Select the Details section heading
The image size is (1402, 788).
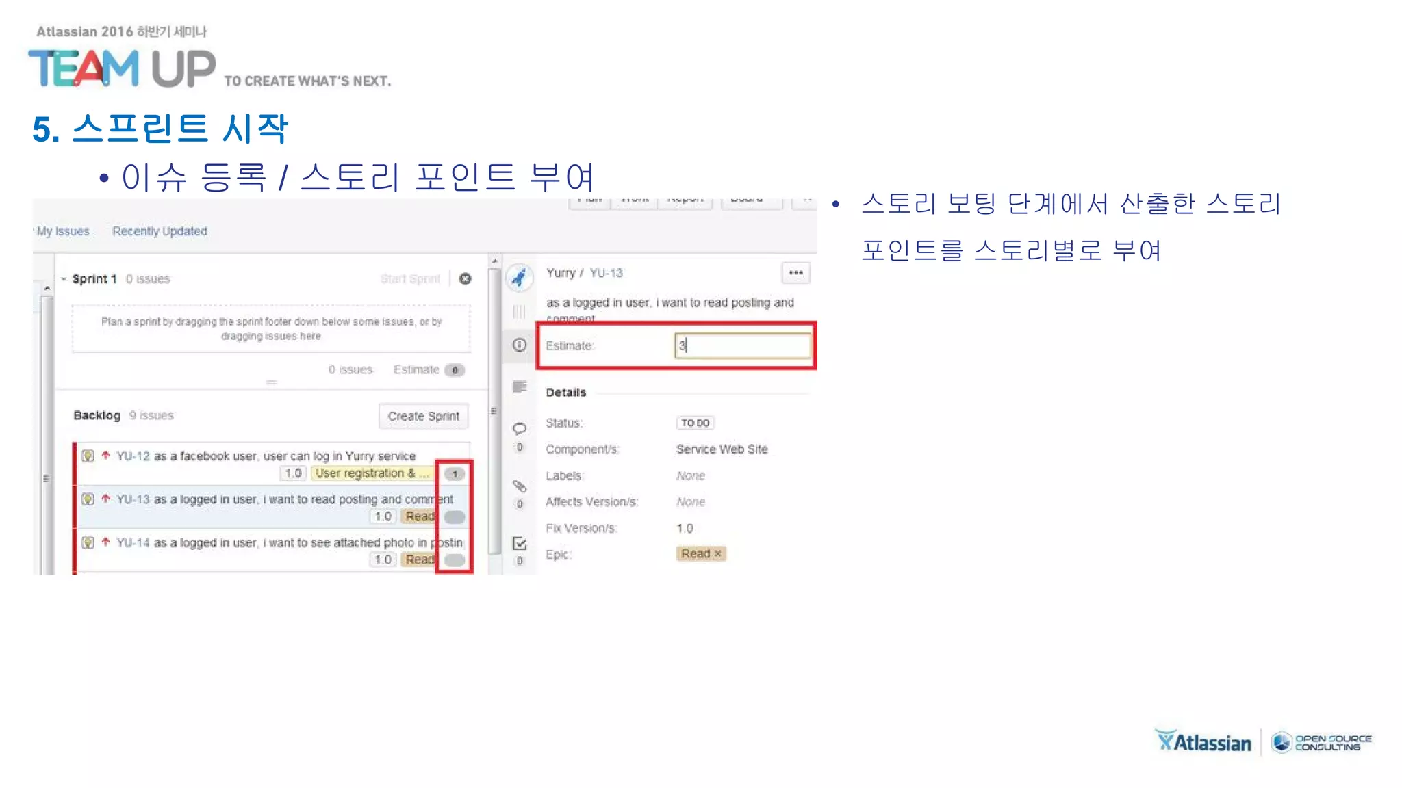pos(566,393)
